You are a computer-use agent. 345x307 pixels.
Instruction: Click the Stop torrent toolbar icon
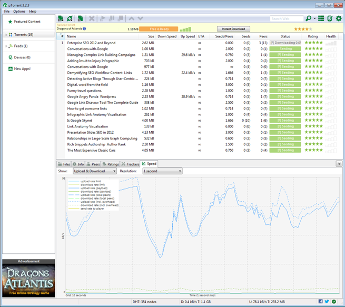[x=120, y=18]
